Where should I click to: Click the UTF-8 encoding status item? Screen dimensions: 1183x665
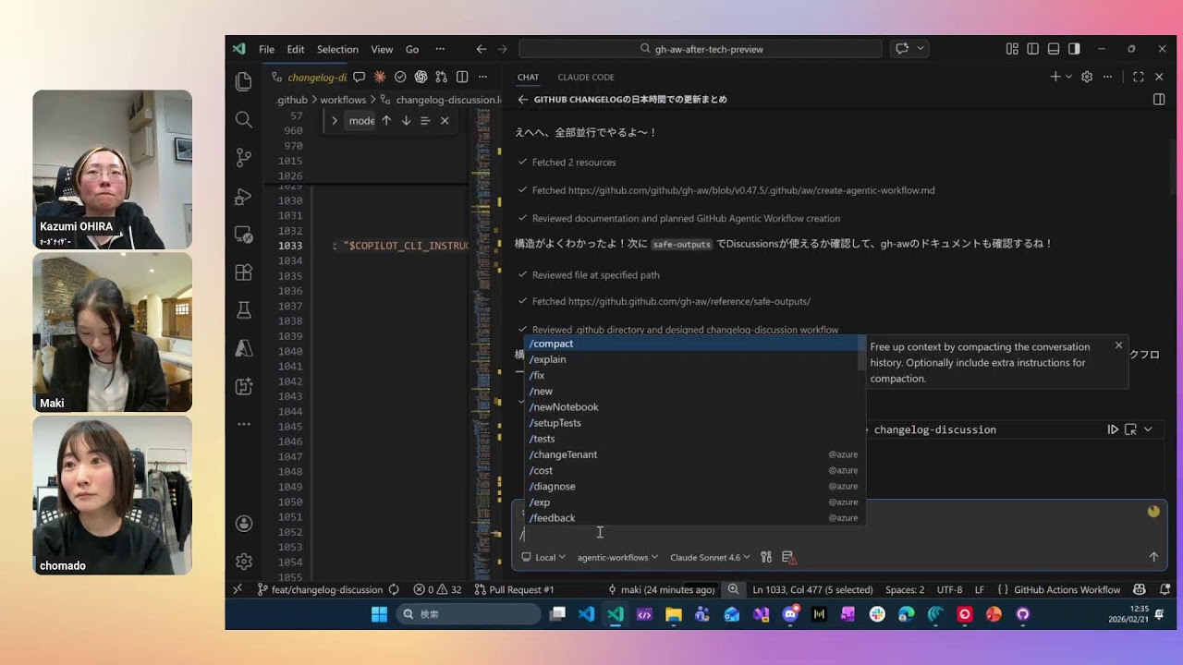point(949,589)
